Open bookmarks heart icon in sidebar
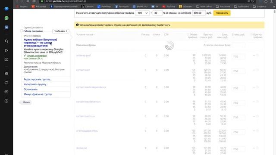The image size is (276, 155). point(6,83)
